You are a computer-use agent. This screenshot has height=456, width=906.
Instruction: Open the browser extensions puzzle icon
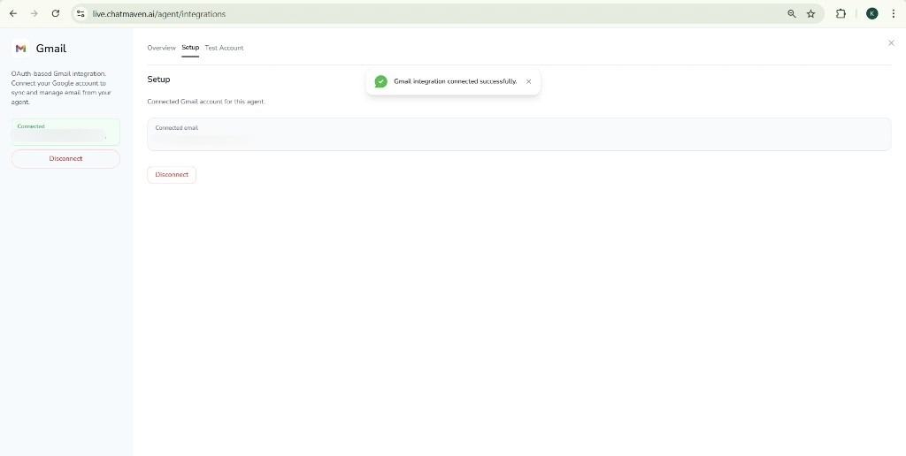pyautogui.click(x=841, y=14)
